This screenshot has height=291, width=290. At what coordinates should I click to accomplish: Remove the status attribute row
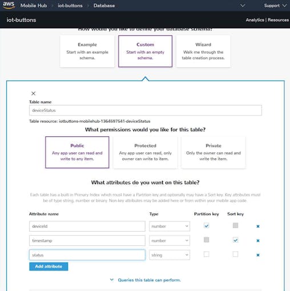tap(258, 255)
